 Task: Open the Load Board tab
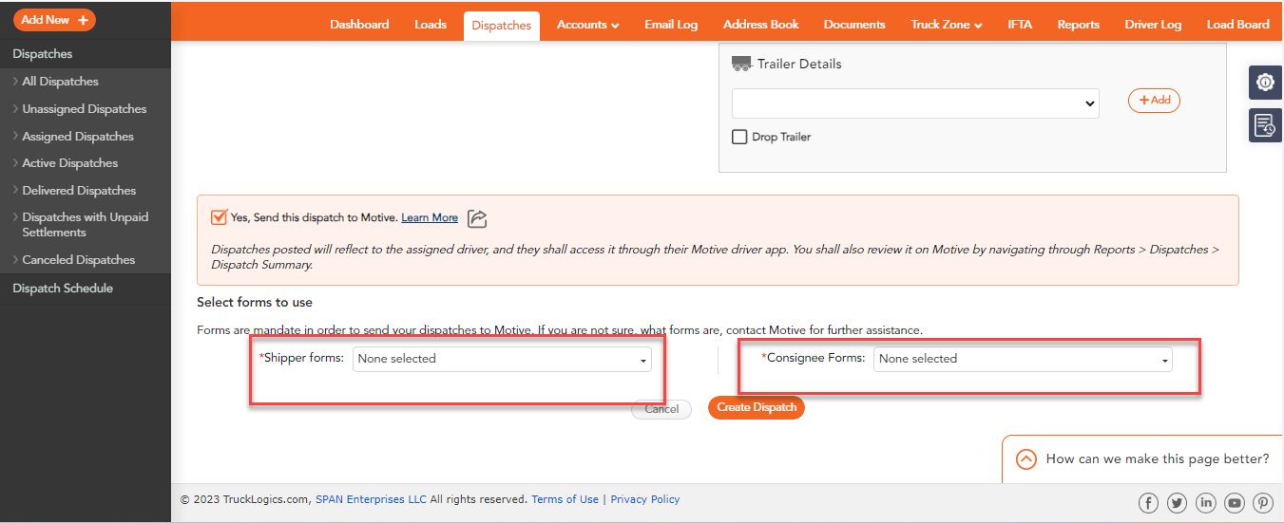(1238, 25)
